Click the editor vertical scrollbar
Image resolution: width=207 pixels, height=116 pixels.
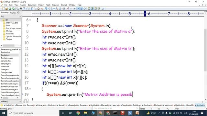pos(205,50)
